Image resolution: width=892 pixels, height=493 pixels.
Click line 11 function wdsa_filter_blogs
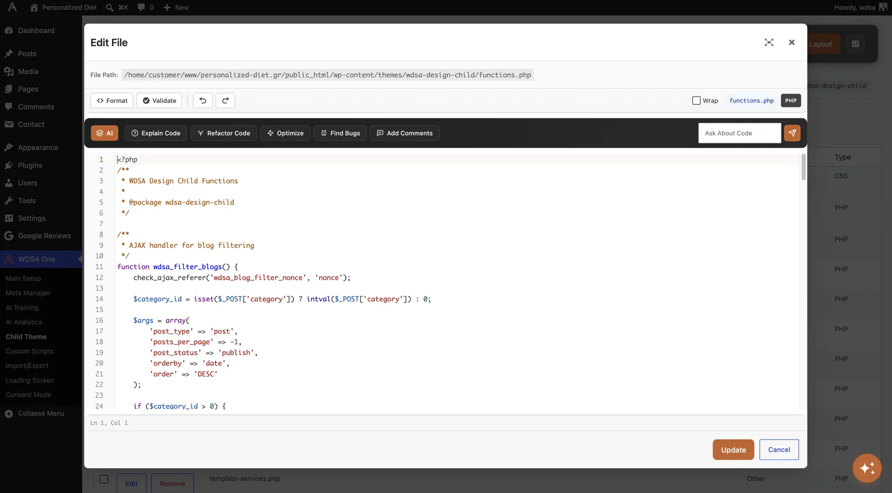tap(178, 267)
